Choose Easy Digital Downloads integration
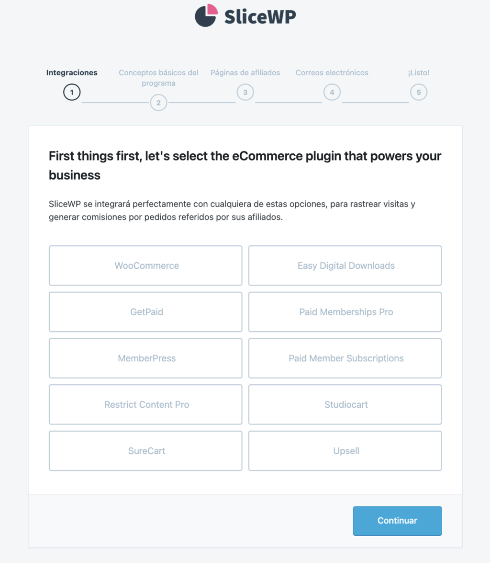The height and width of the screenshot is (563, 490). point(345,265)
